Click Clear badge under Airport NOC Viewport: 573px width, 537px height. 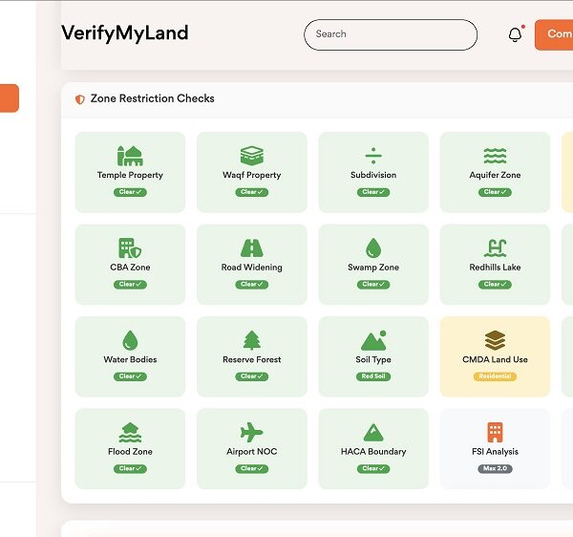click(252, 468)
